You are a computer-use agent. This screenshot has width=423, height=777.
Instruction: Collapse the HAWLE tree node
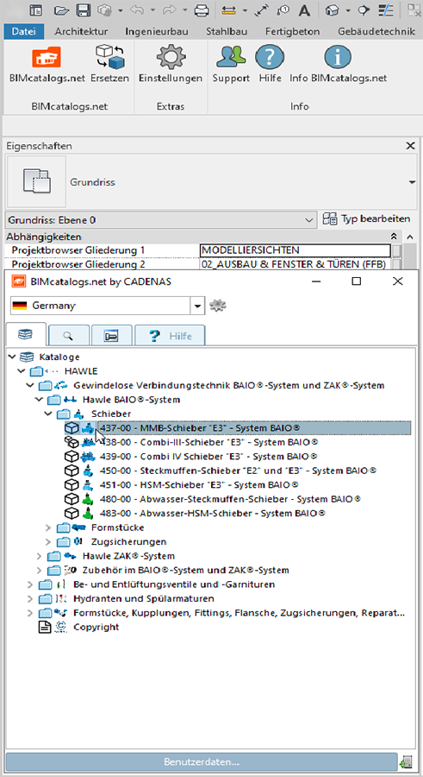[21, 370]
